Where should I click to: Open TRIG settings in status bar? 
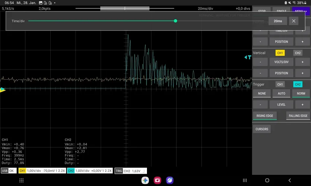(131, 171)
